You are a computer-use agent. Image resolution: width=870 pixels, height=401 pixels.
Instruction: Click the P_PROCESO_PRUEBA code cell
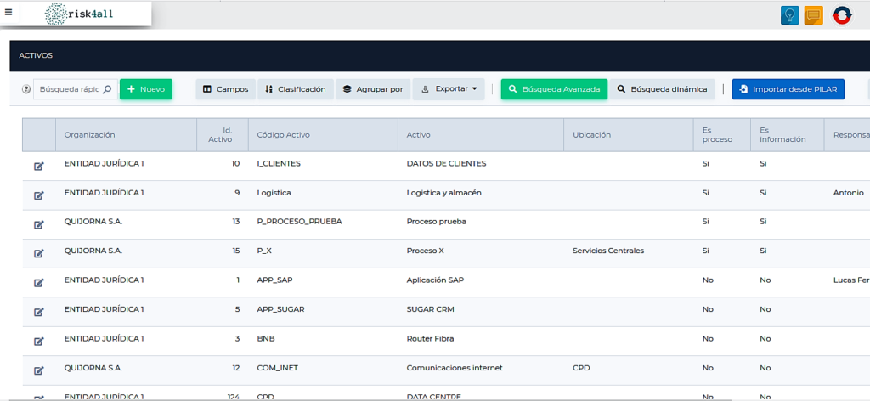(299, 222)
